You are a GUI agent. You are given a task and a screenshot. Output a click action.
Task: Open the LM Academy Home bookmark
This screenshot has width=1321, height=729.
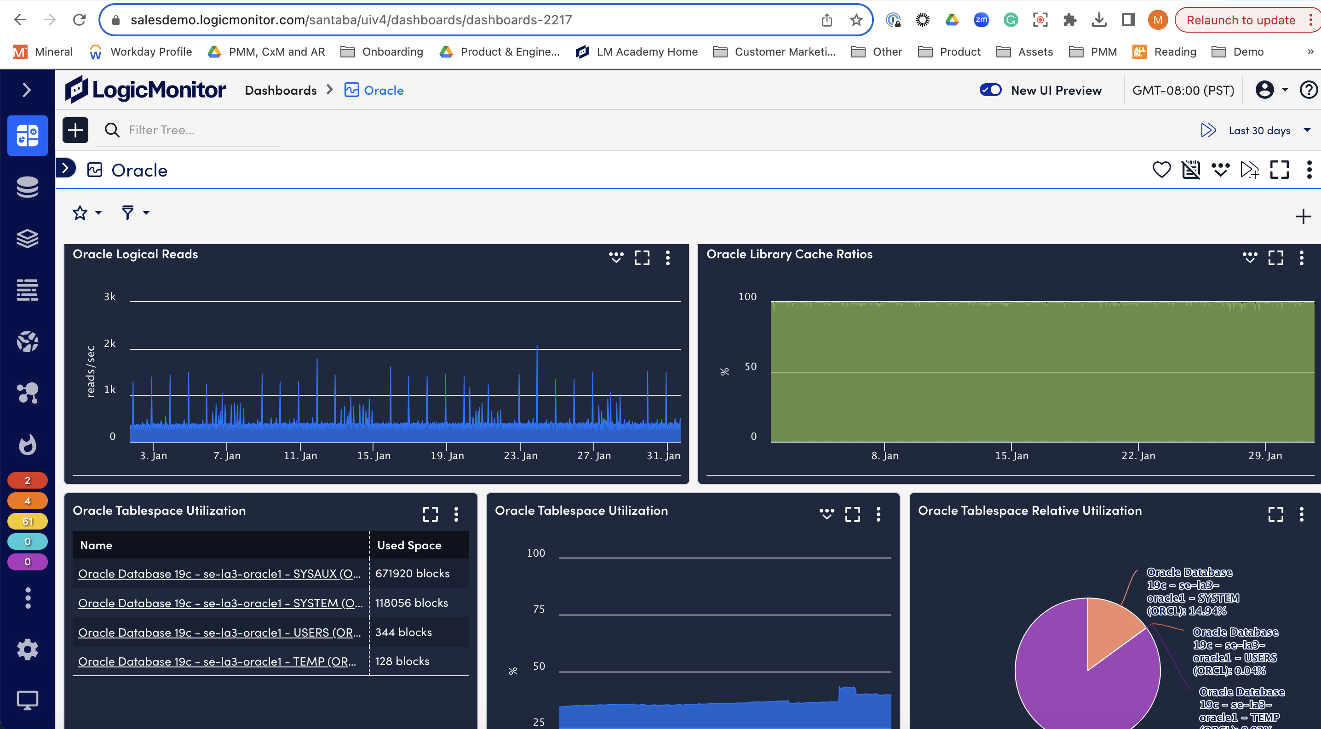[x=637, y=52]
